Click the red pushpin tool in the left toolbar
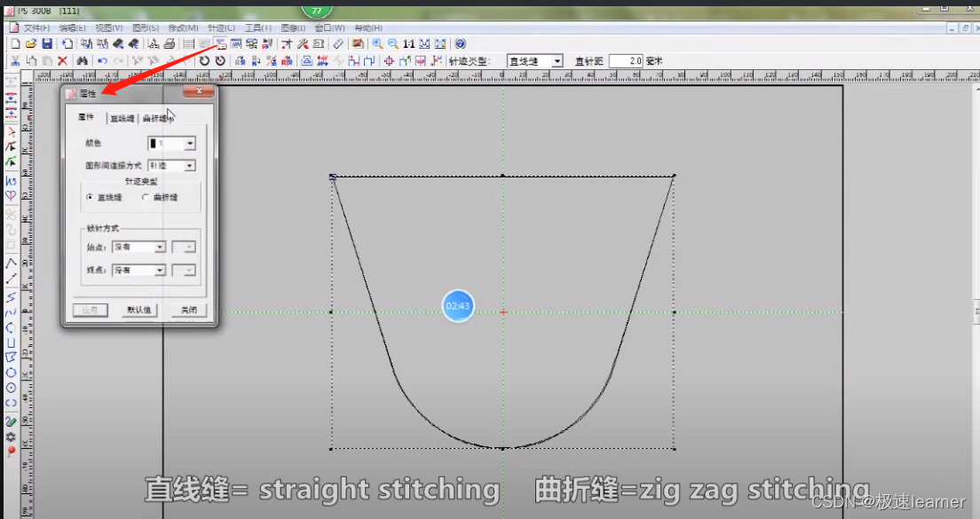 [11, 452]
